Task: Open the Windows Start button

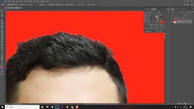Action: click(x=2, y=107)
